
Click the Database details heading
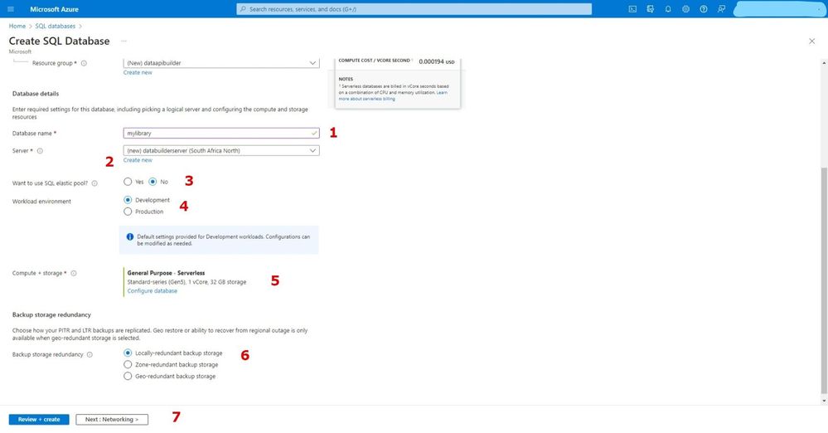(36, 94)
